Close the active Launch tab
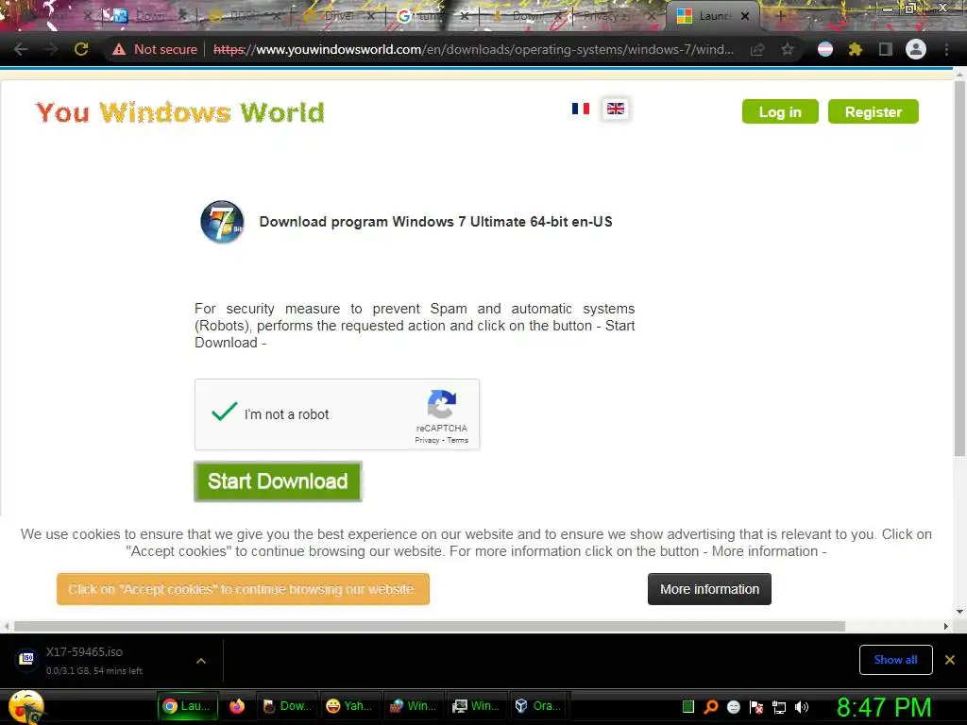This screenshot has height=725, width=967. coord(745,16)
